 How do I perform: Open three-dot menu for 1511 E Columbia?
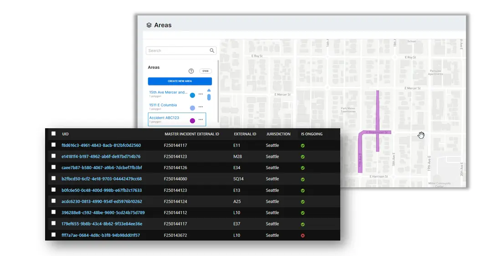[x=200, y=107]
